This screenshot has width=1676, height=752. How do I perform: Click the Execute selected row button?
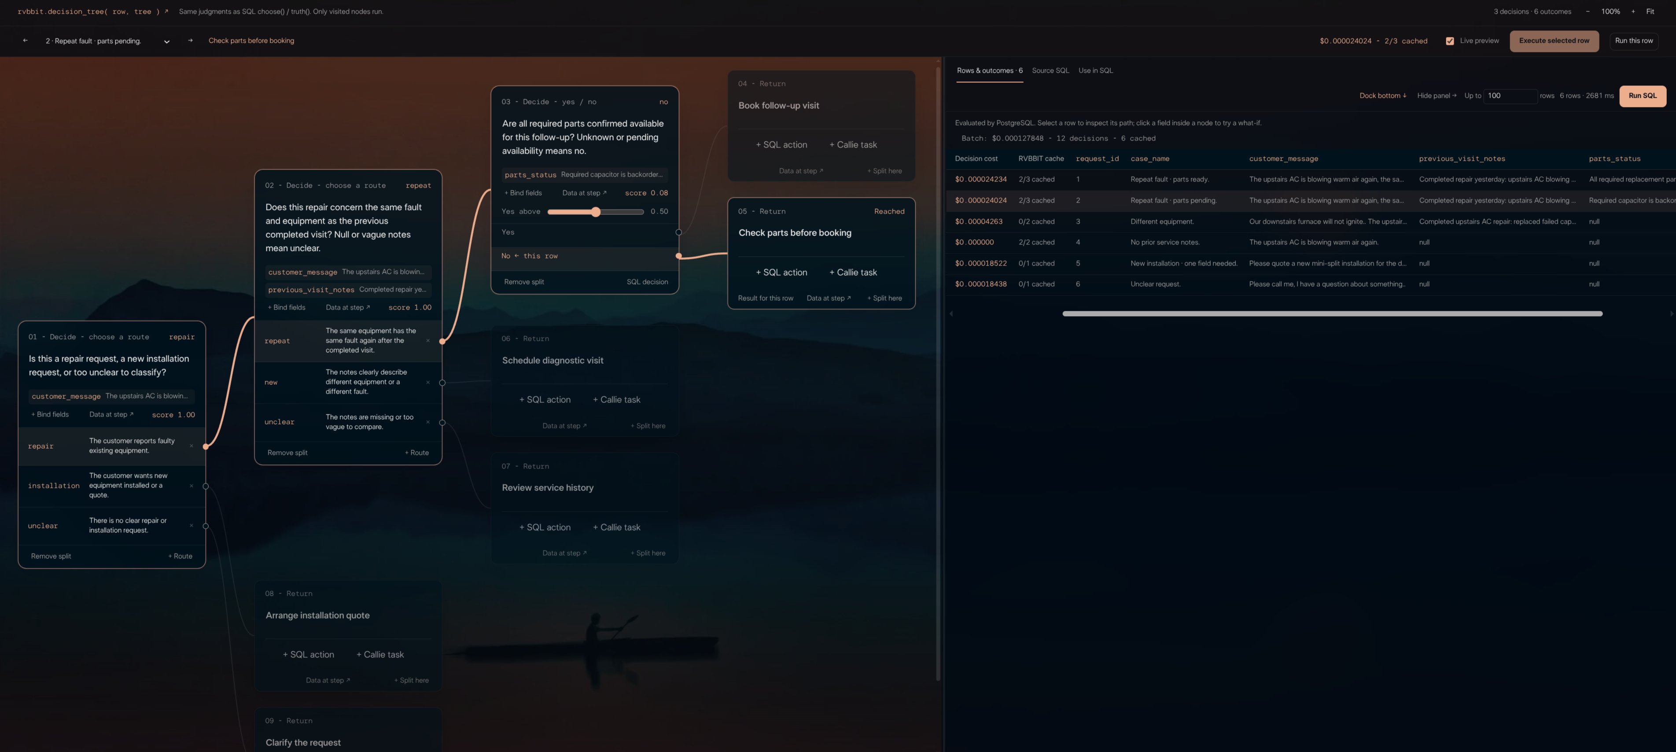click(x=1554, y=41)
